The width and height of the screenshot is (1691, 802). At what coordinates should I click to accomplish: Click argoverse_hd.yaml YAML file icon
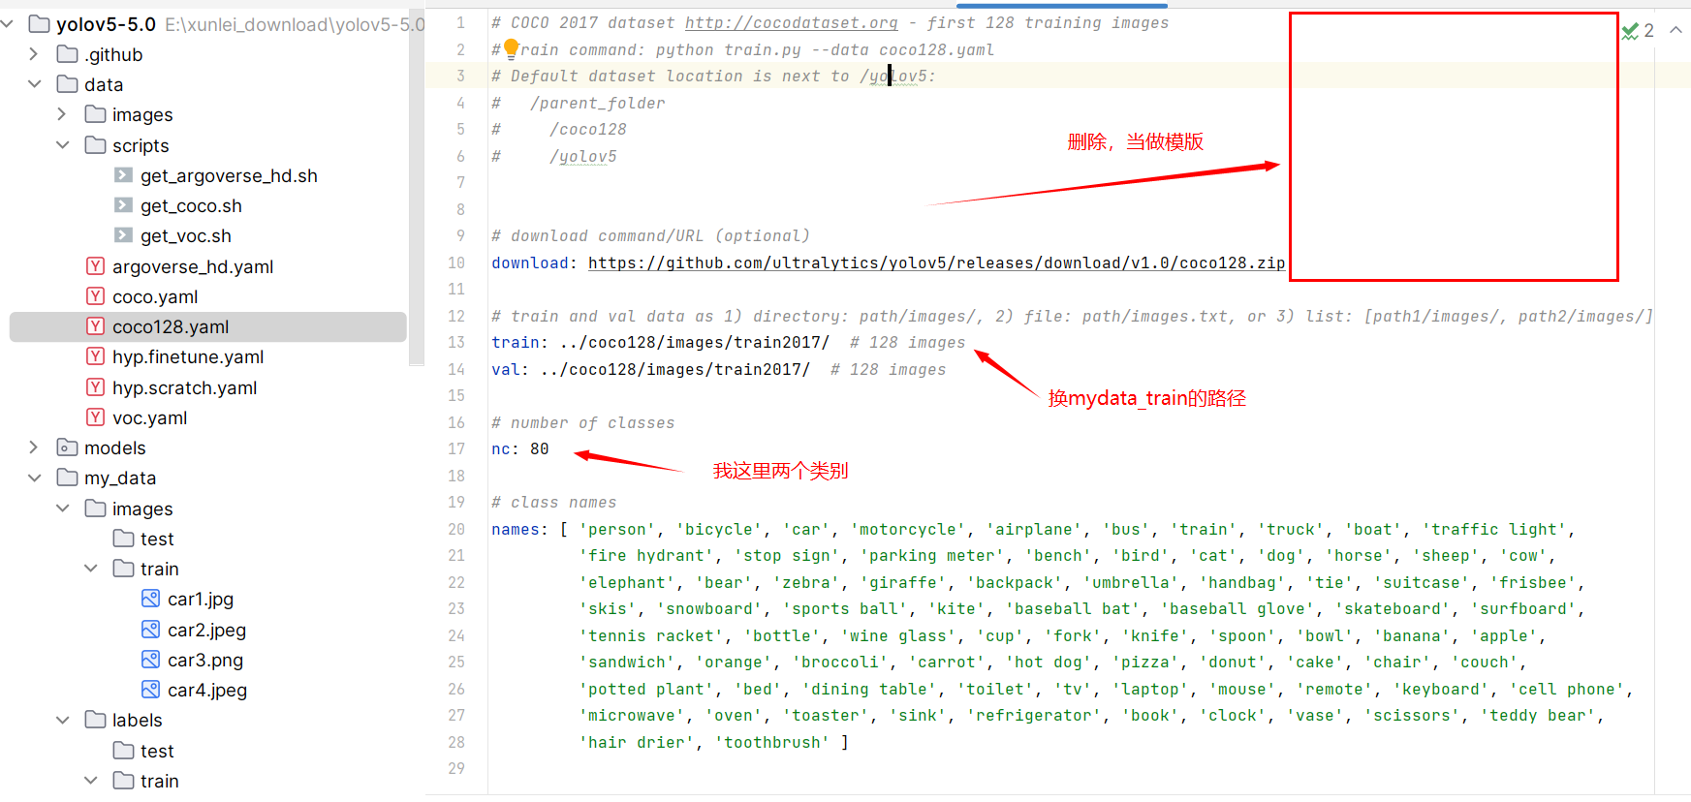tap(95, 266)
